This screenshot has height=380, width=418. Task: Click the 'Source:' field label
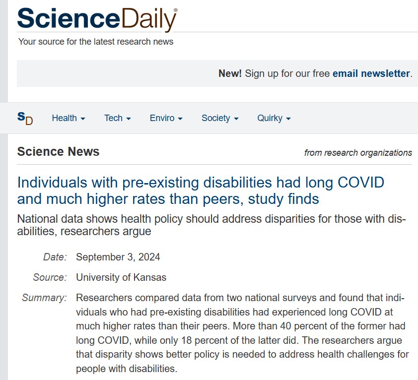click(50, 277)
